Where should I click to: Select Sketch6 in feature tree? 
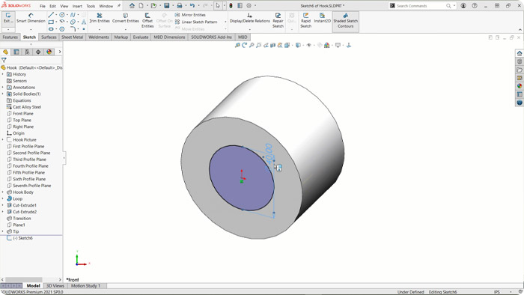pos(19,238)
